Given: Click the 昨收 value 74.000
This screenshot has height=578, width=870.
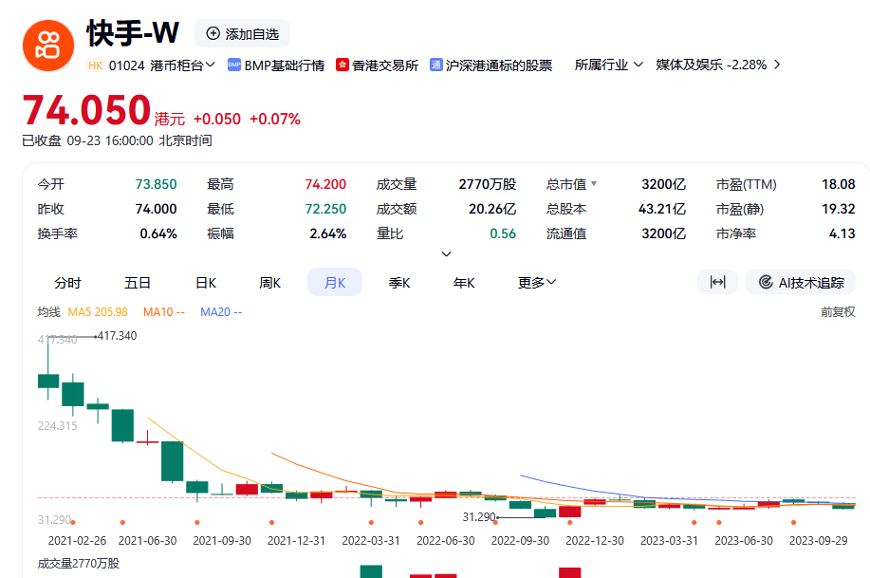Looking at the screenshot, I should pyautogui.click(x=156, y=209).
